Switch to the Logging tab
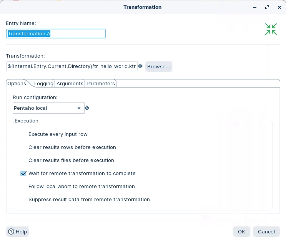 pyautogui.click(x=43, y=84)
